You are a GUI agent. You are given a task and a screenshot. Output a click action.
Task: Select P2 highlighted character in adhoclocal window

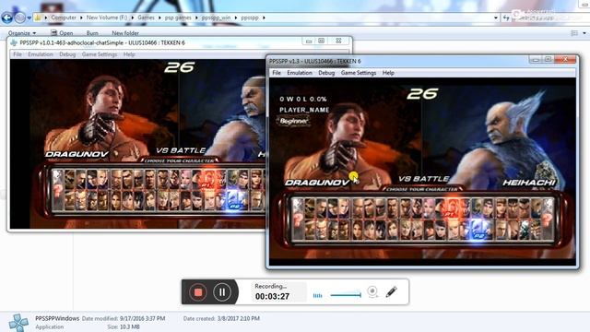(233, 200)
